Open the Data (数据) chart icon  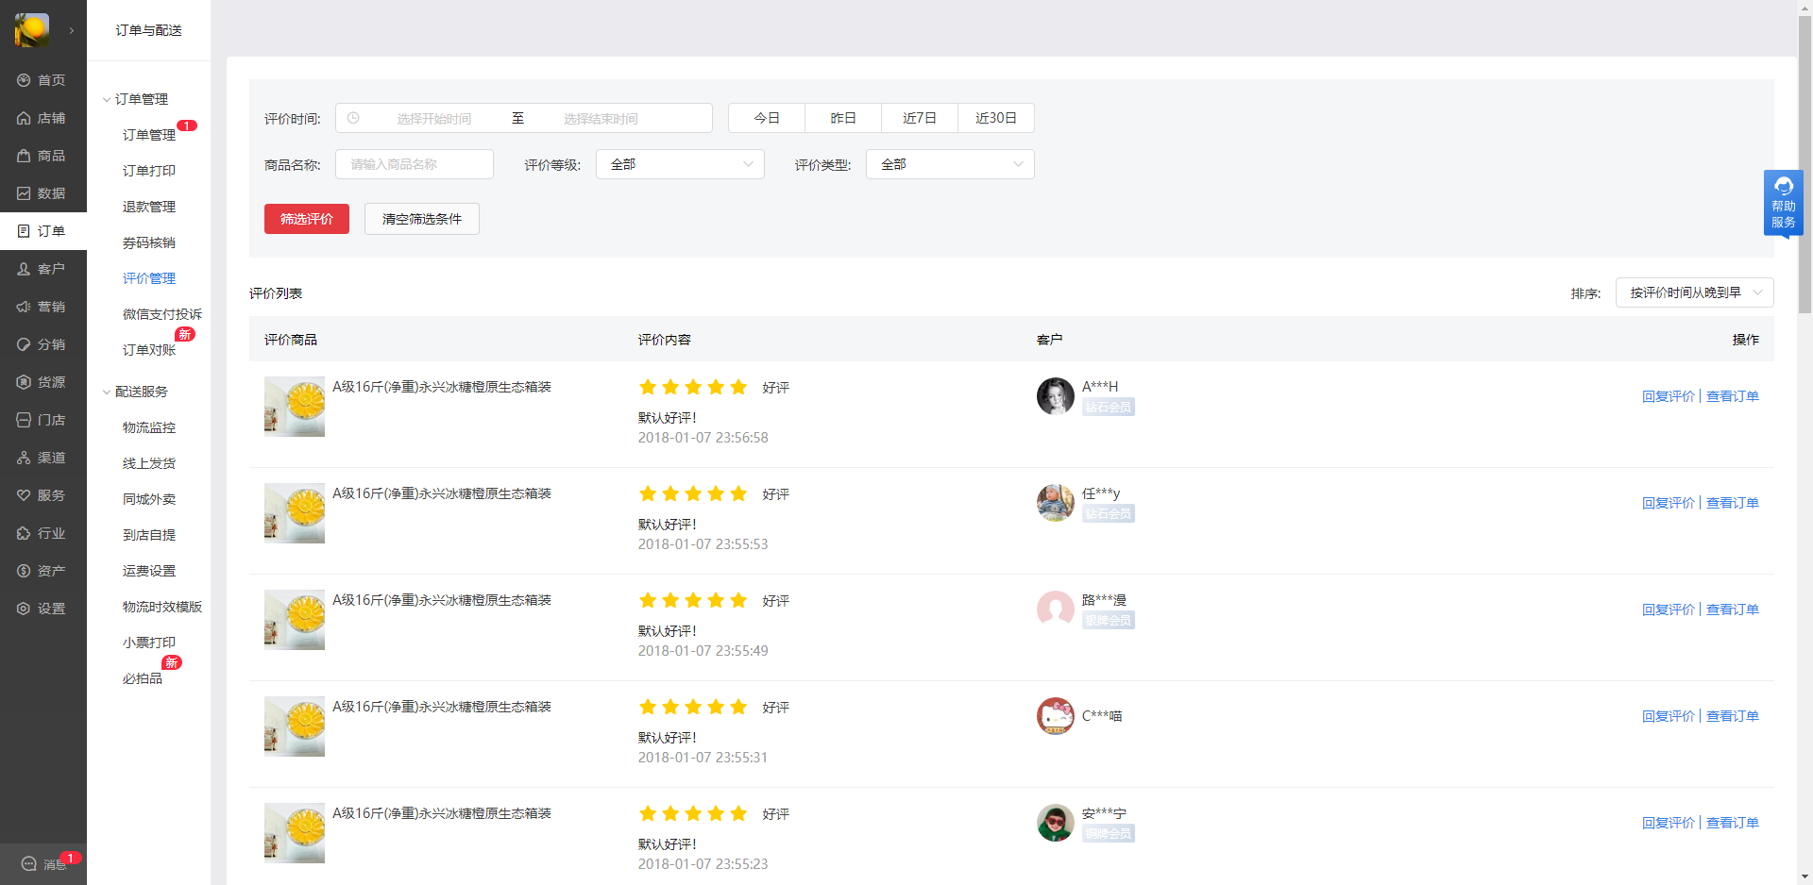(x=24, y=193)
